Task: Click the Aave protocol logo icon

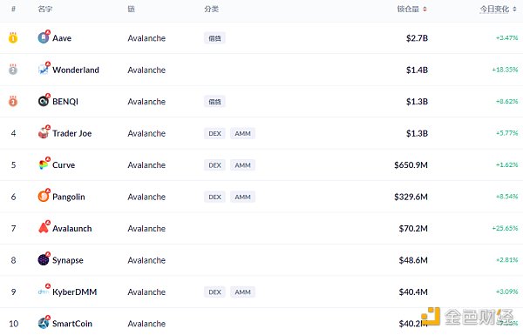Action: 44,37
